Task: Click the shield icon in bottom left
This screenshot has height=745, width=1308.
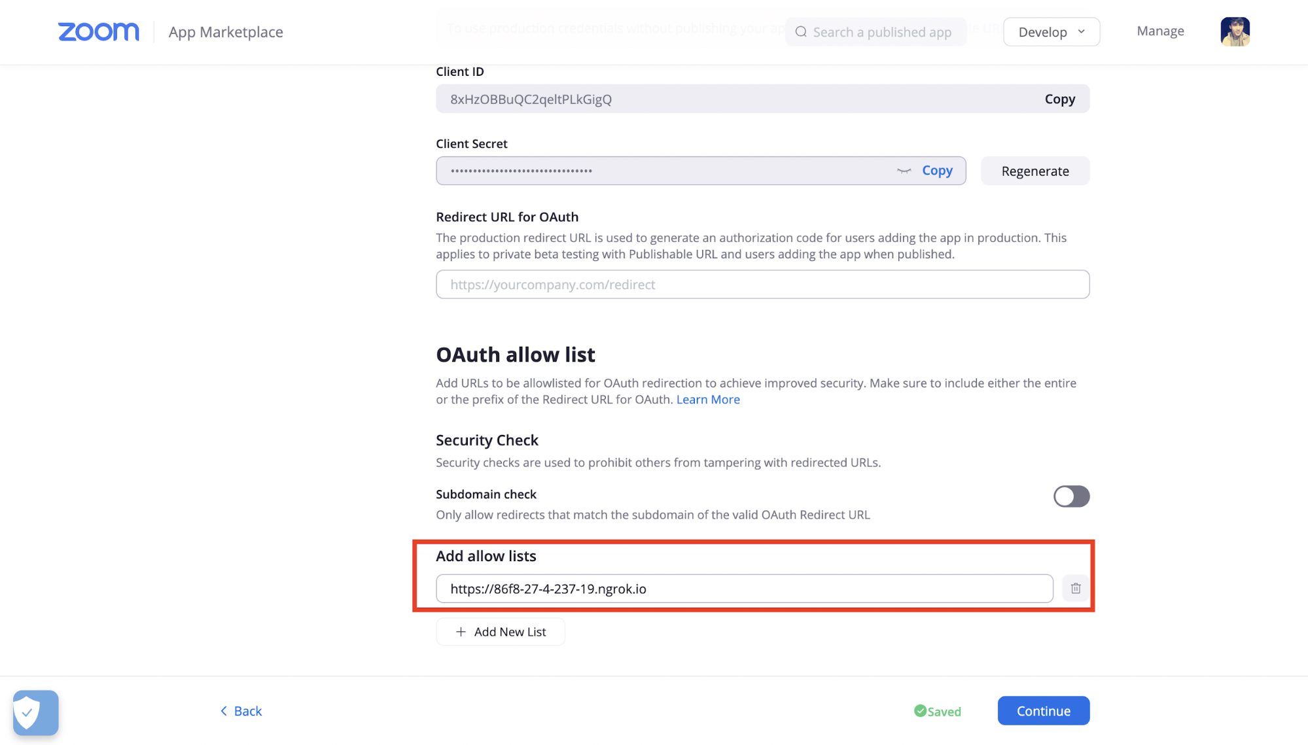Action: click(x=34, y=712)
